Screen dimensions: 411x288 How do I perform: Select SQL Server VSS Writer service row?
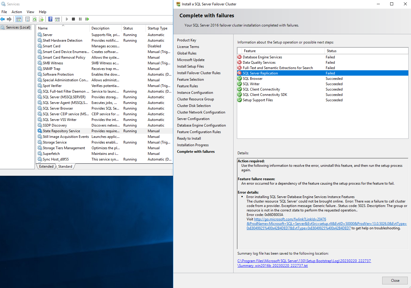click(105, 120)
